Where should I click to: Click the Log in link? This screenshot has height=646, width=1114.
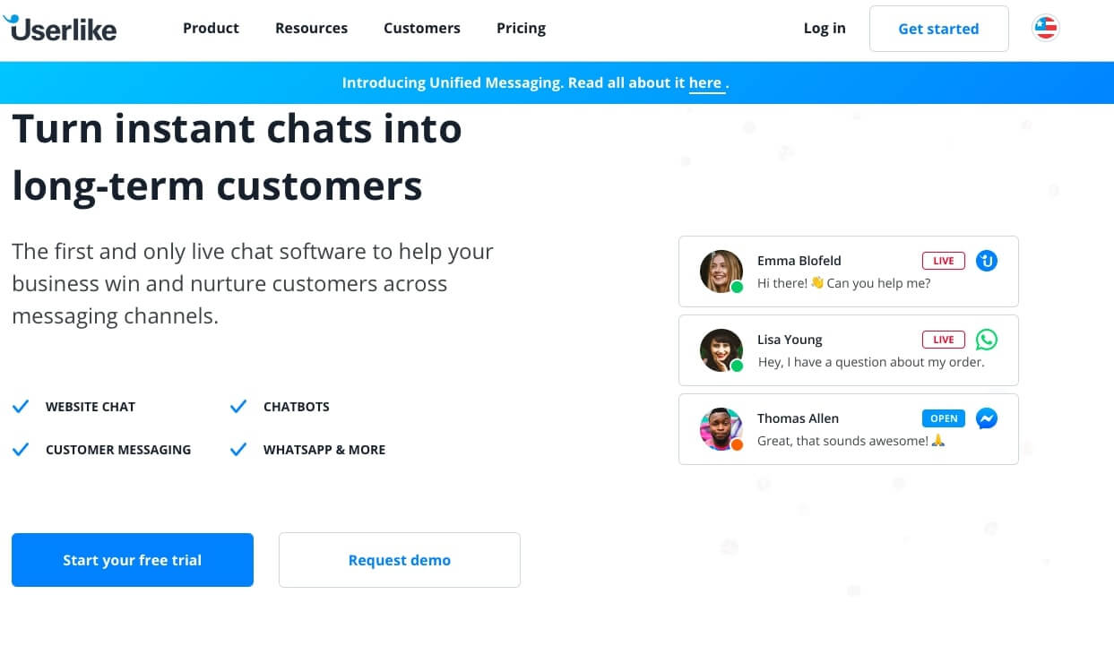pos(825,28)
